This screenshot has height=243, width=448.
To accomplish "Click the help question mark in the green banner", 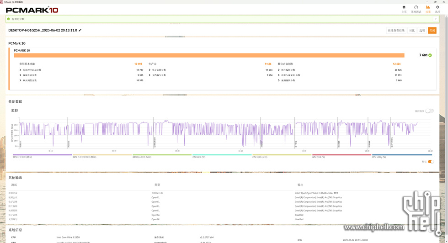I will (436, 19).
